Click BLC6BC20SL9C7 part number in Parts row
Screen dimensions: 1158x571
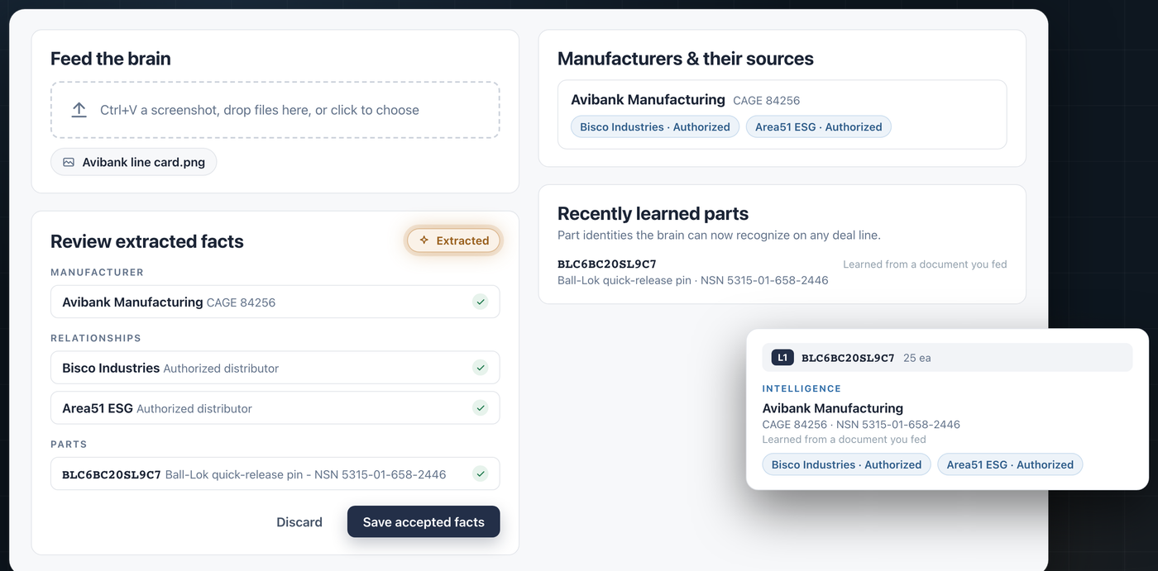(x=112, y=474)
